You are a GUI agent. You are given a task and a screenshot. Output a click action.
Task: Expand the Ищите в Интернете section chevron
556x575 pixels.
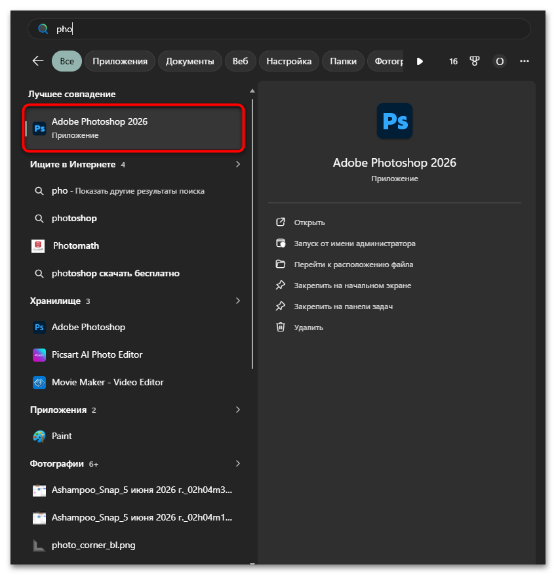pyautogui.click(x=238, y=164)
